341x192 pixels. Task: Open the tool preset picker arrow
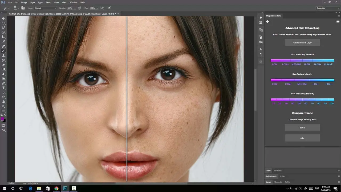click(x=9, y=8)
